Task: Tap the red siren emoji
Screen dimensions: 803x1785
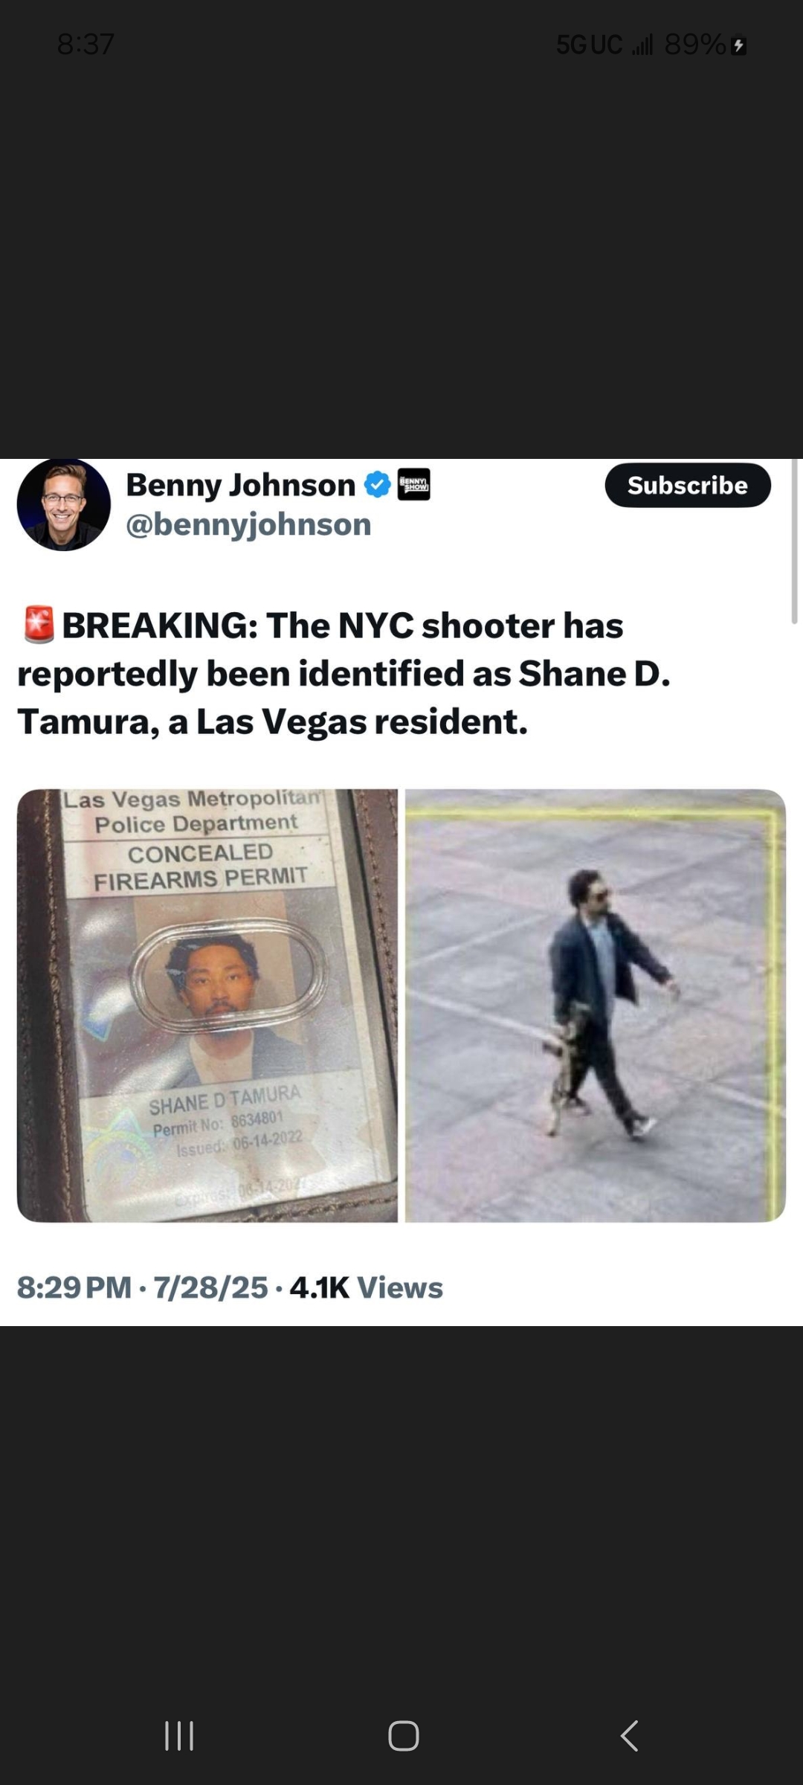Action: pos(39,625)
